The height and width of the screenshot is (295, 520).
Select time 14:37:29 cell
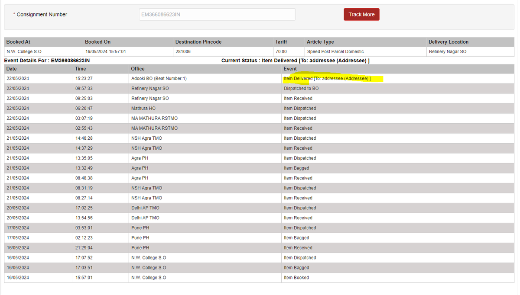pyautogui.click(x=101, y=148)
